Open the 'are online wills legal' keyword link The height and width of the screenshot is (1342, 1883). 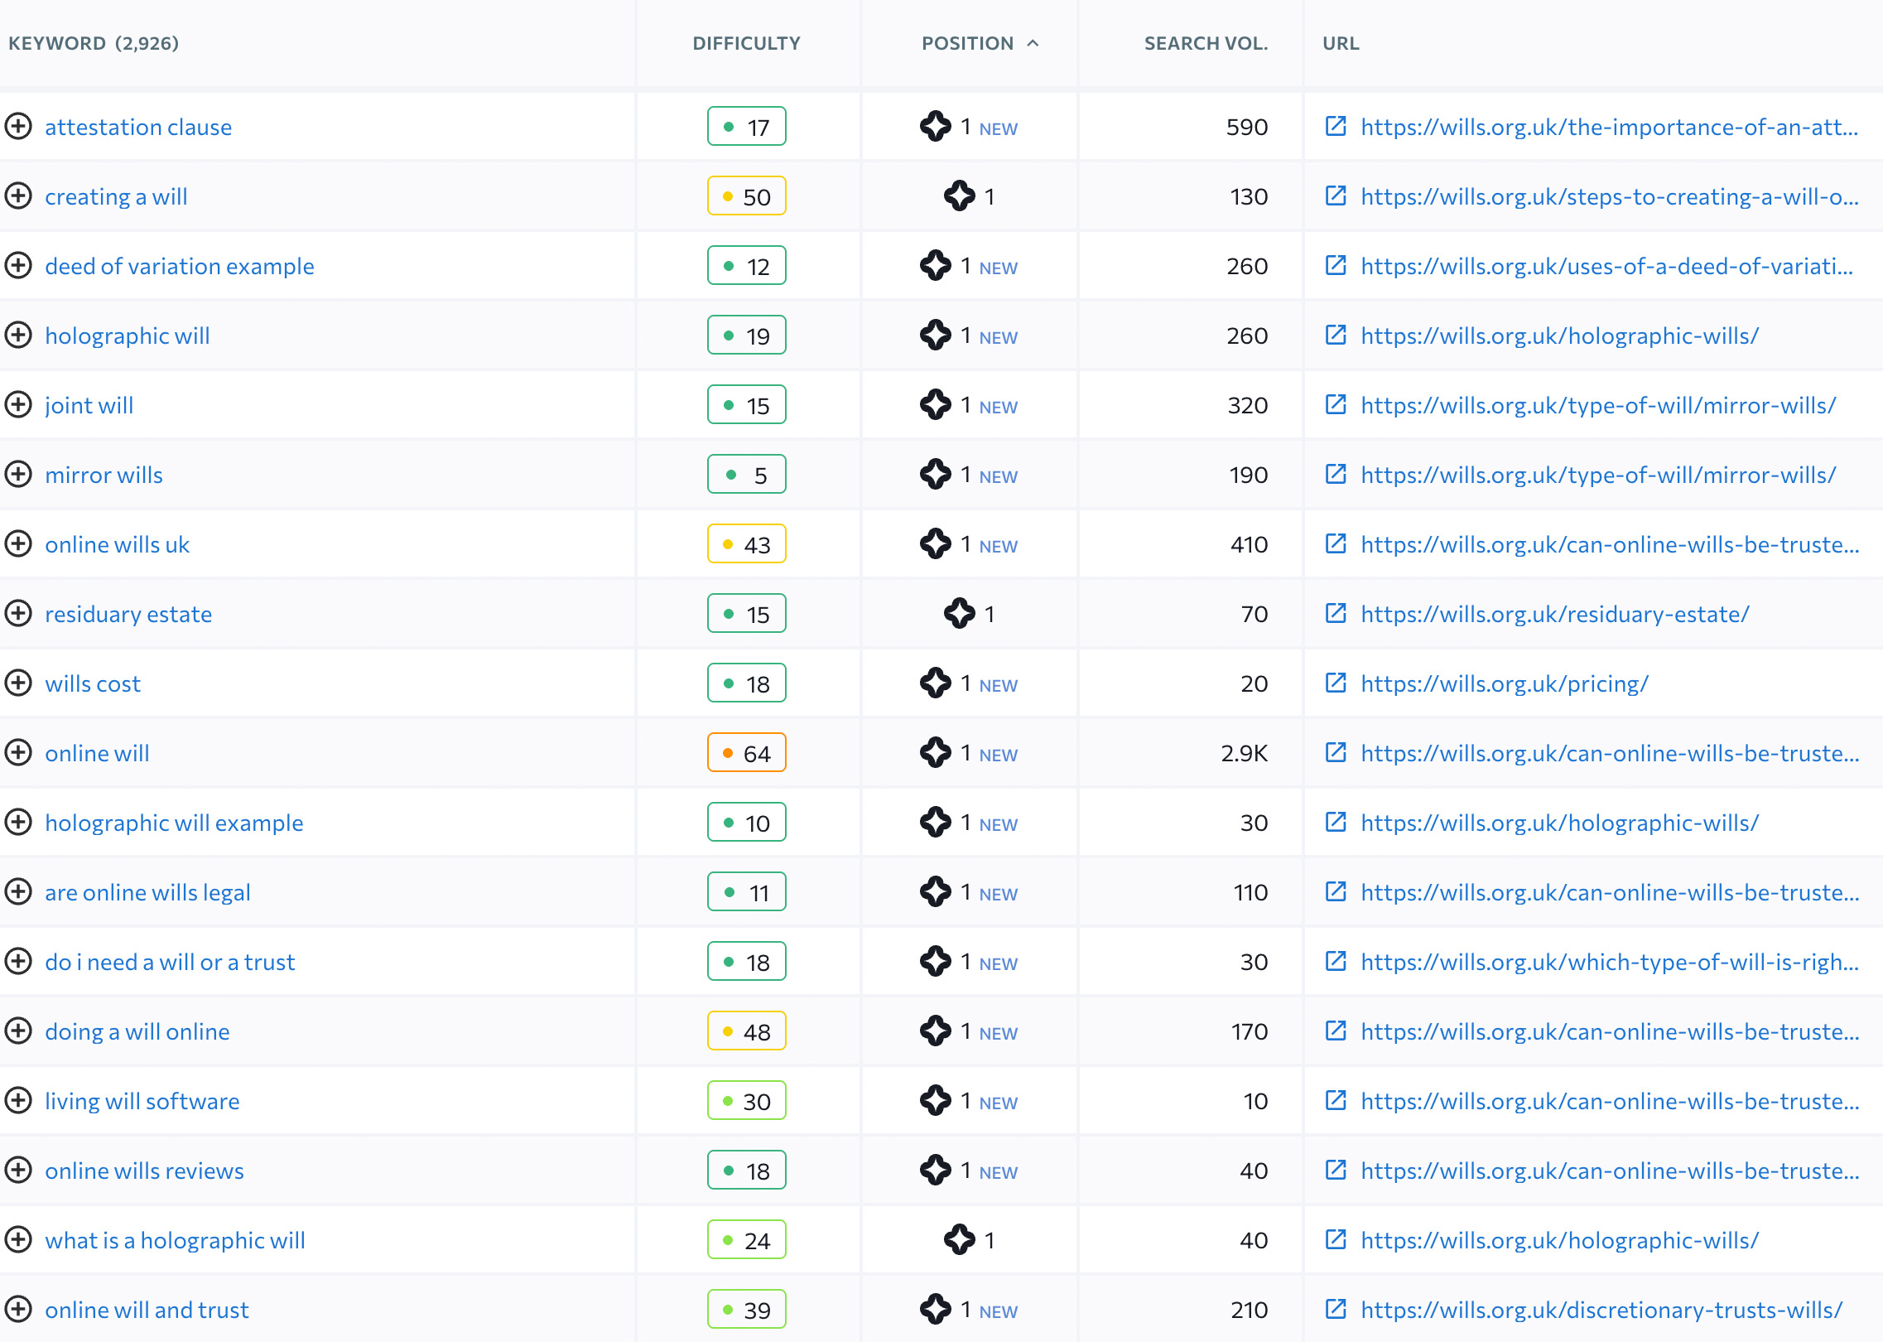tap(147, 892)
